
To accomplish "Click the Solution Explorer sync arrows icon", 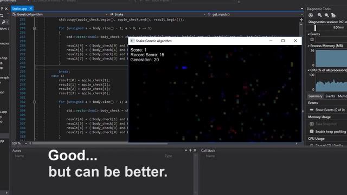I will point(2,16).
